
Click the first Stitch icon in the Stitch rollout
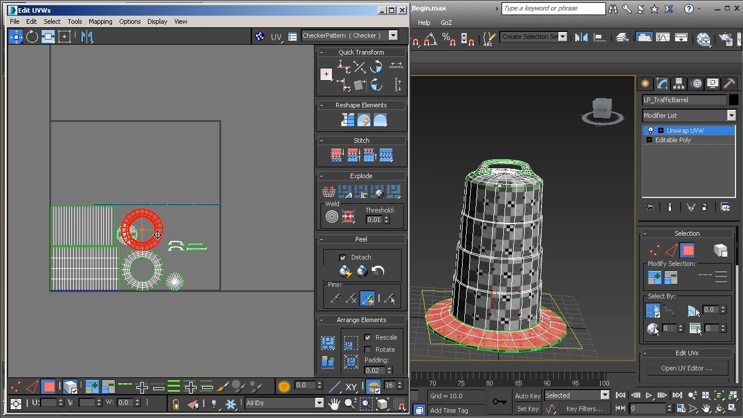click(337, 155)
